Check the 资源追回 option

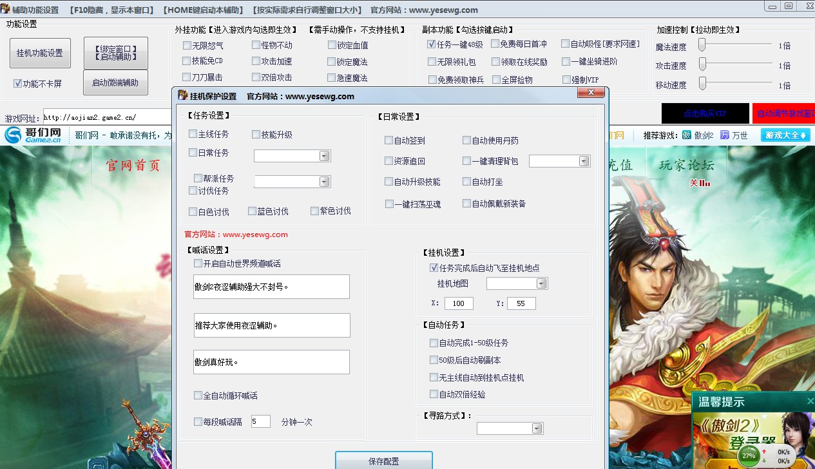coord(388,161)
